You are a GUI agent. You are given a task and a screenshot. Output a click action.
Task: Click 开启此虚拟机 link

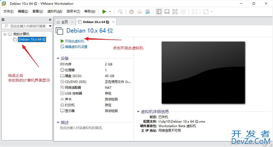[x=74, y=41]
